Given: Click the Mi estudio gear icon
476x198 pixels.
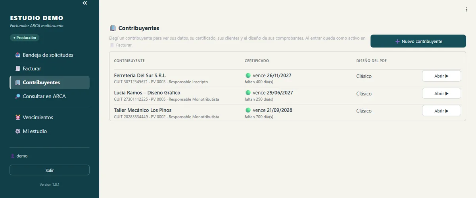Looking at the screenshot, I should click(x=17, y=131).
